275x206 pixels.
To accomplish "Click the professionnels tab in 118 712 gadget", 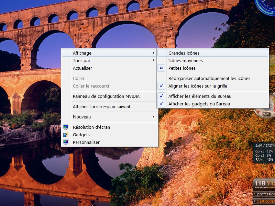I will (x=265, y=194).
